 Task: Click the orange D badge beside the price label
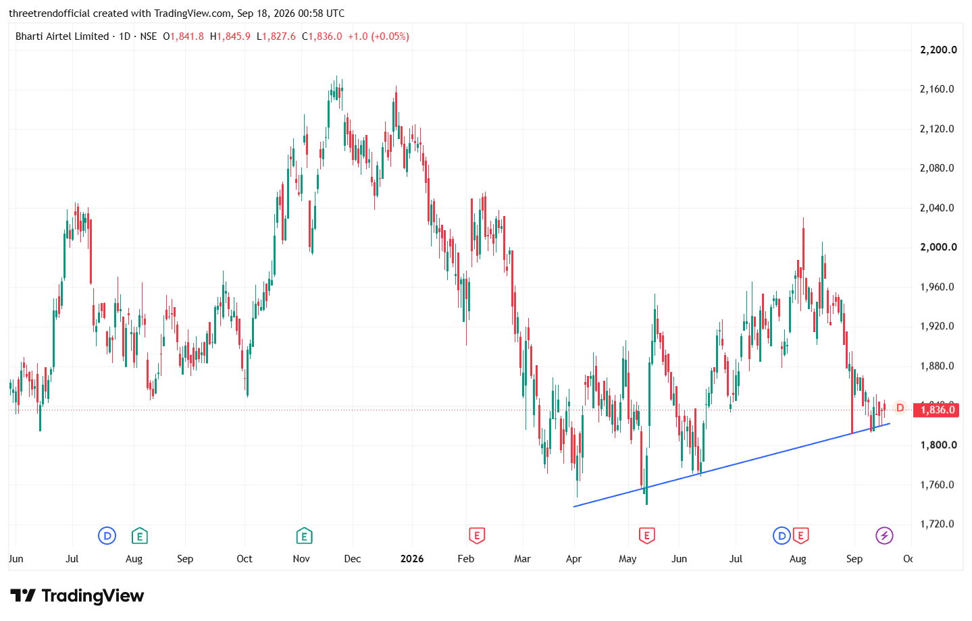pyautogui.click(x=900, y=408)
